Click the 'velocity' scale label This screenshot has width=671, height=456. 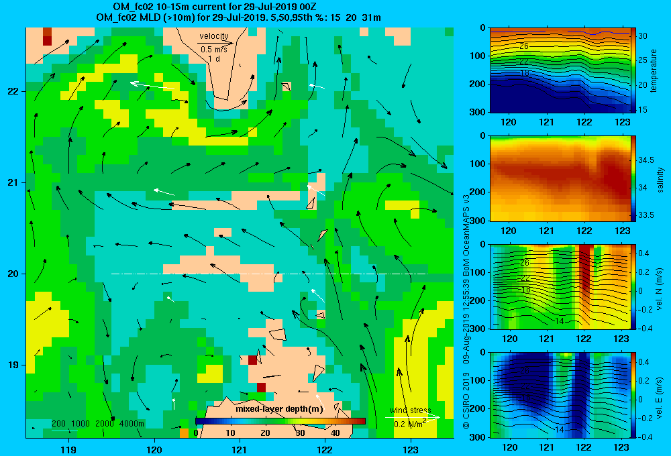214,36
